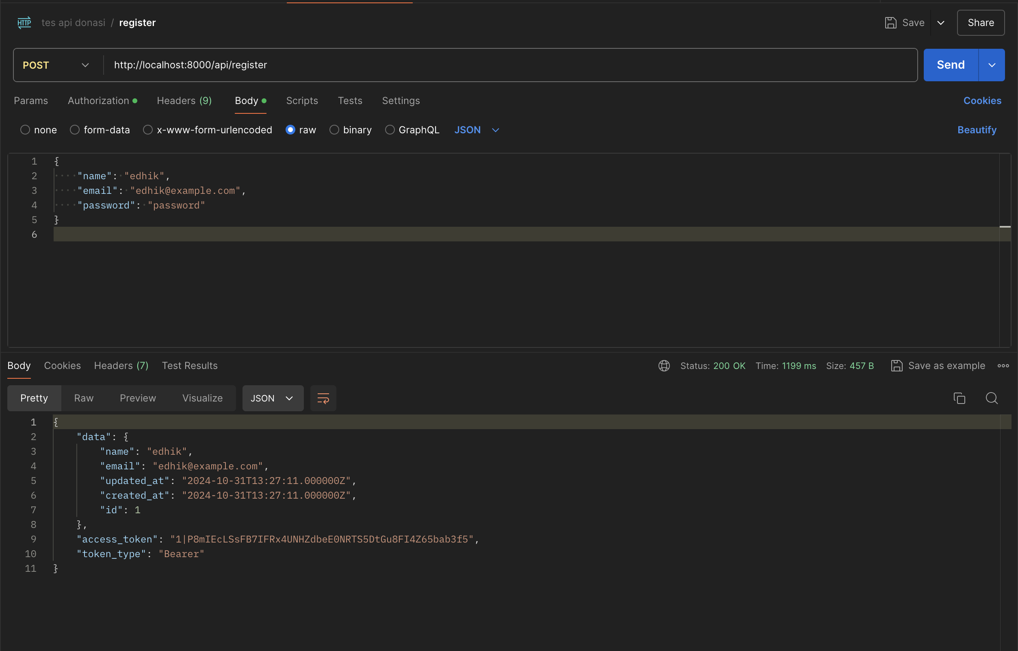Select the request Body tab
The width and height of the screenshot is (1018, 651).
[x=250, y=101]
